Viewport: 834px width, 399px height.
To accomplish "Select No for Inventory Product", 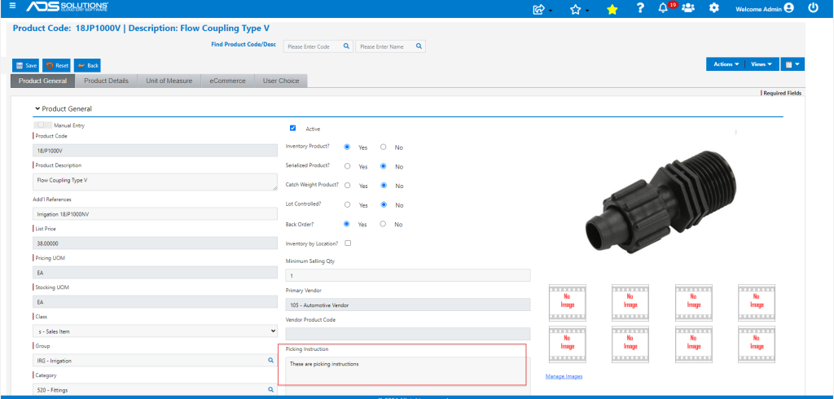I will pos(383,147).
